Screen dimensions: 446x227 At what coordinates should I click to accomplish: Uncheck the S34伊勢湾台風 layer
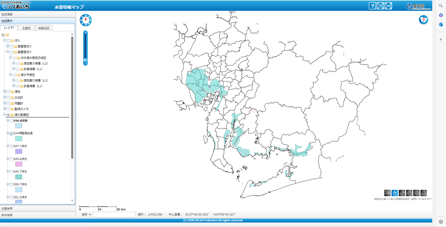11,134
